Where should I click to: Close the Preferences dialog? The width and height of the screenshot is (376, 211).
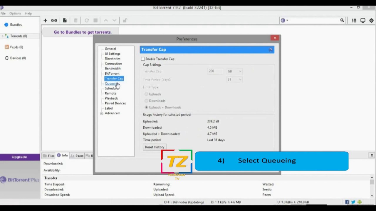(275, 38)
